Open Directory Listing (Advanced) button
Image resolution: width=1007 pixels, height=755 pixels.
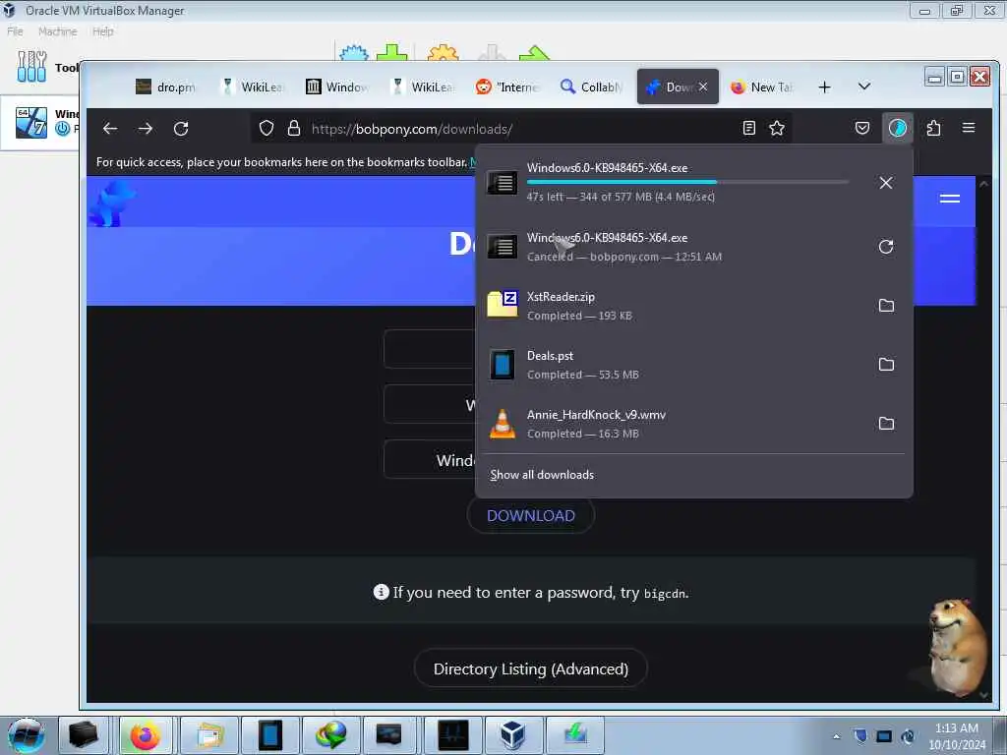click(530, 668)
